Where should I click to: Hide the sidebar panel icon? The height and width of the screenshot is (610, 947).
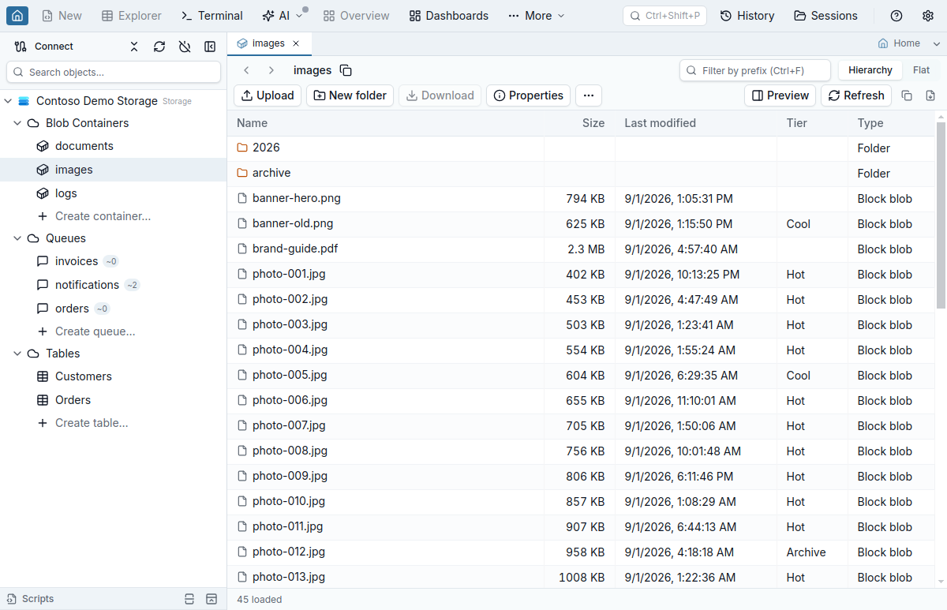(x=210, y=47)
